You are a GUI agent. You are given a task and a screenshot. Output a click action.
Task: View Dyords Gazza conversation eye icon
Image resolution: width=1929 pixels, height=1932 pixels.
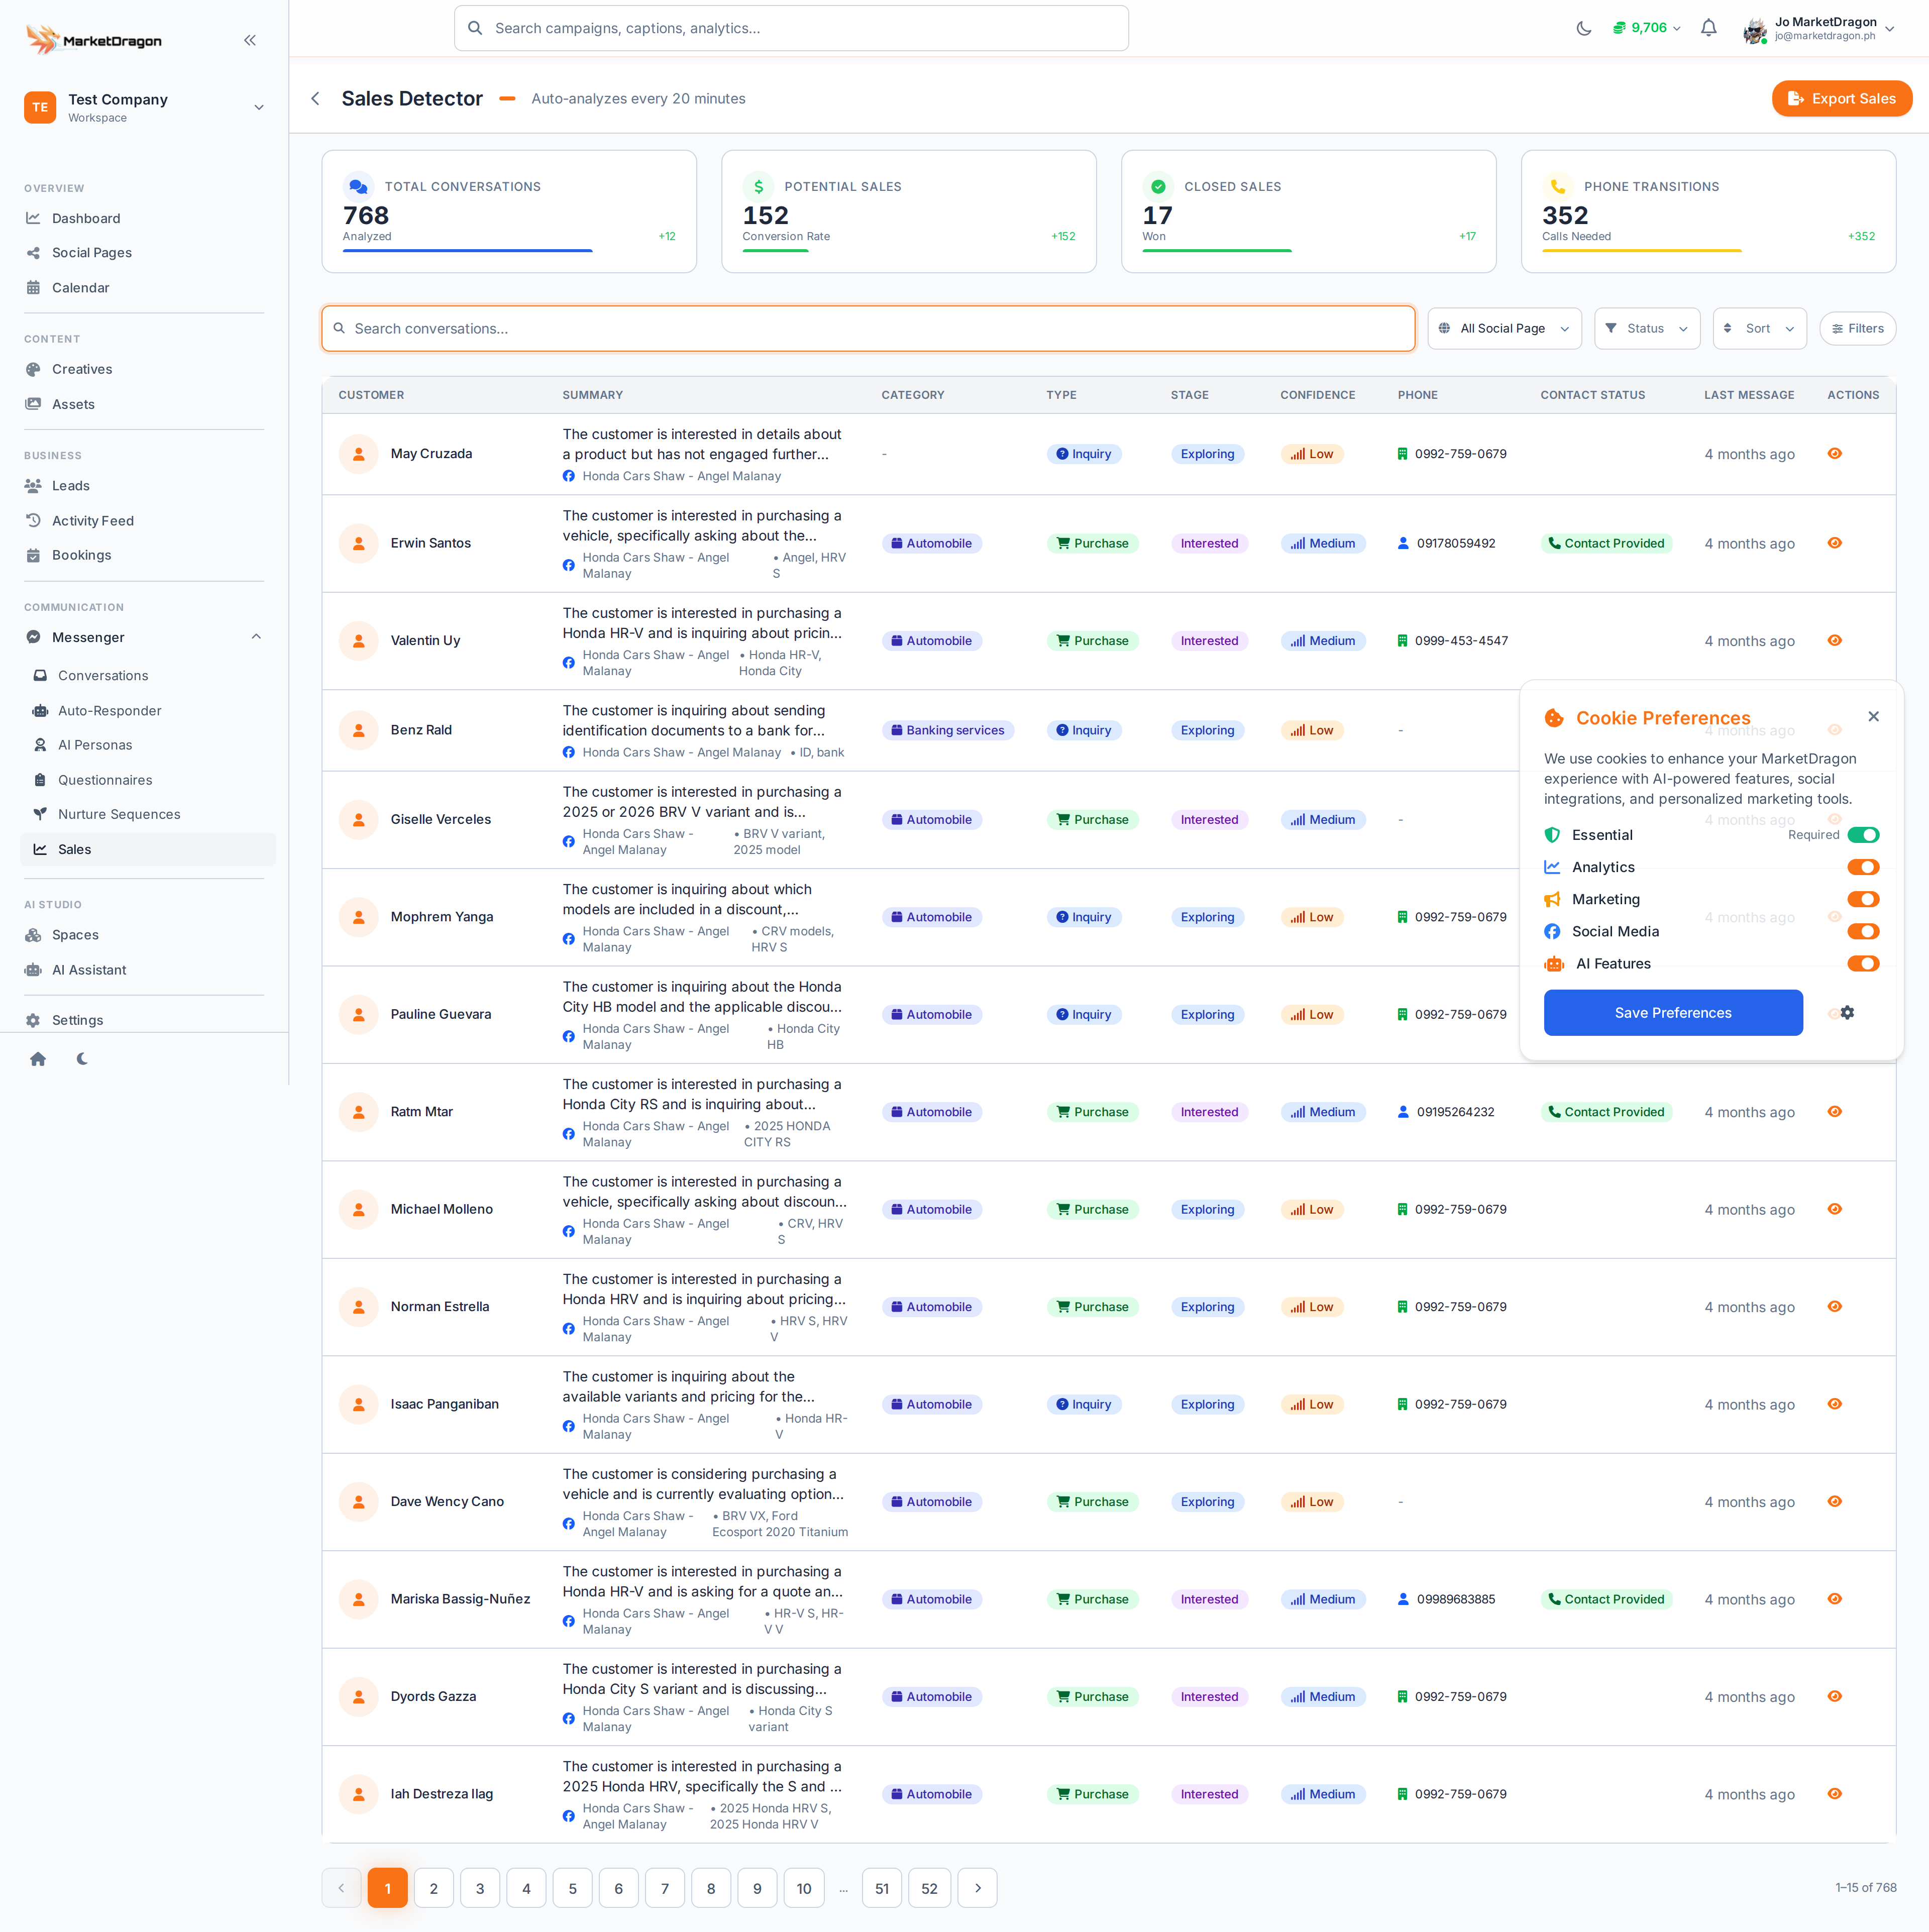coord(1834,1697)
